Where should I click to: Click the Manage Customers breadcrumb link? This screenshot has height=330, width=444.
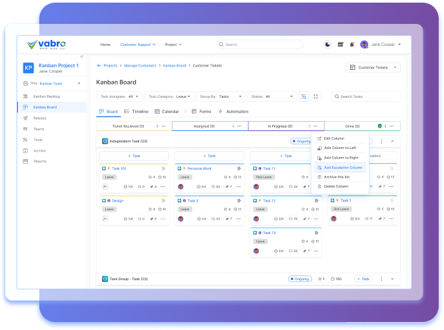(140, 66)
